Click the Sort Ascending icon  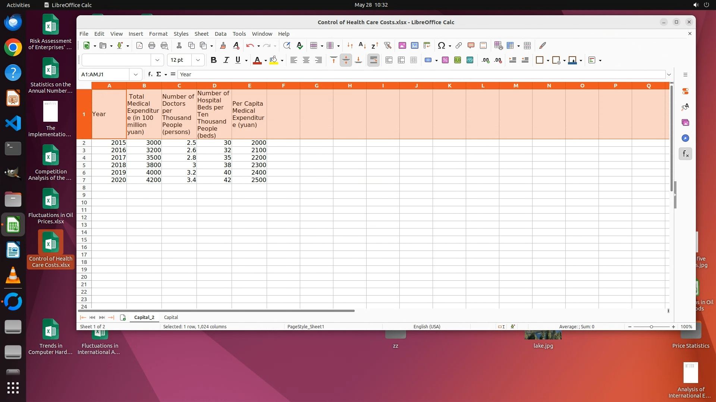(x=362, y=45)
